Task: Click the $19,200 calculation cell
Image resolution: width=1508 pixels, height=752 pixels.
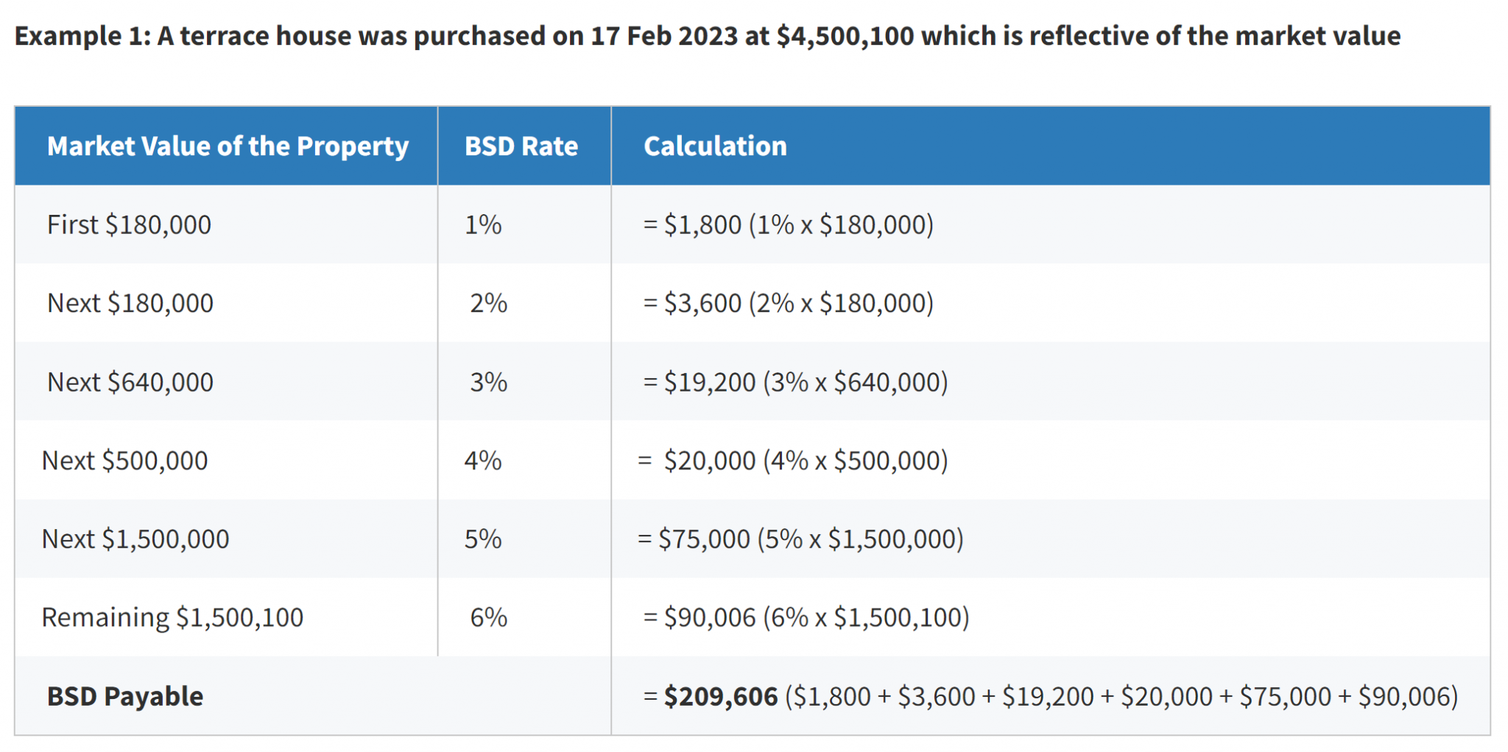Action: [795, 383]
